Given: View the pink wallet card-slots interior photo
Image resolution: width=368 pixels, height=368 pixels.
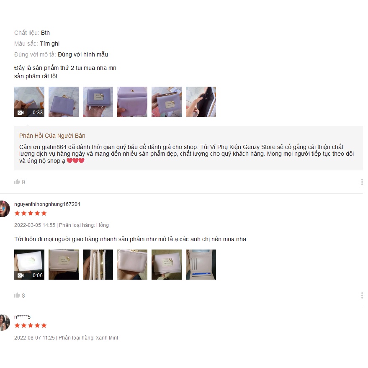Looking at the screenshot, I should pos(201,265).
